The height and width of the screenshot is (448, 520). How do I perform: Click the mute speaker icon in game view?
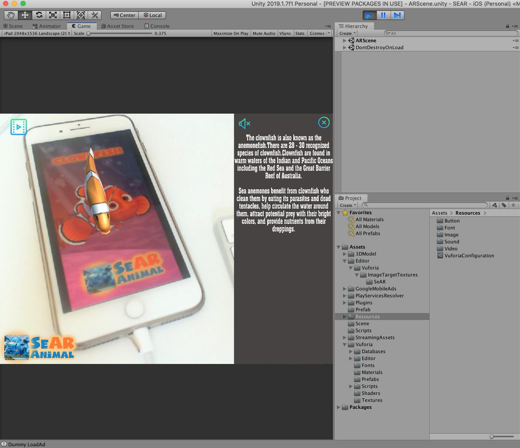pos(244,124)
